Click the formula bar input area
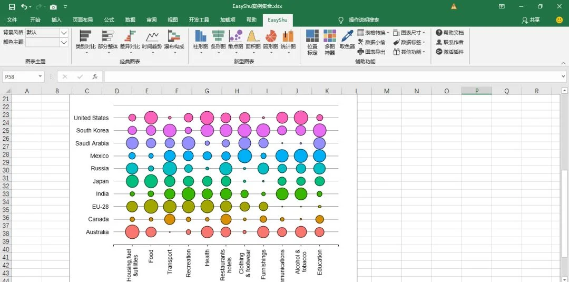The height and width of the screenshot is (282, 569). coord(332,76)
